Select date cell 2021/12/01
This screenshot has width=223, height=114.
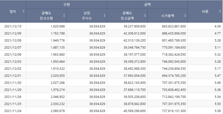click(x=13, y=76)
